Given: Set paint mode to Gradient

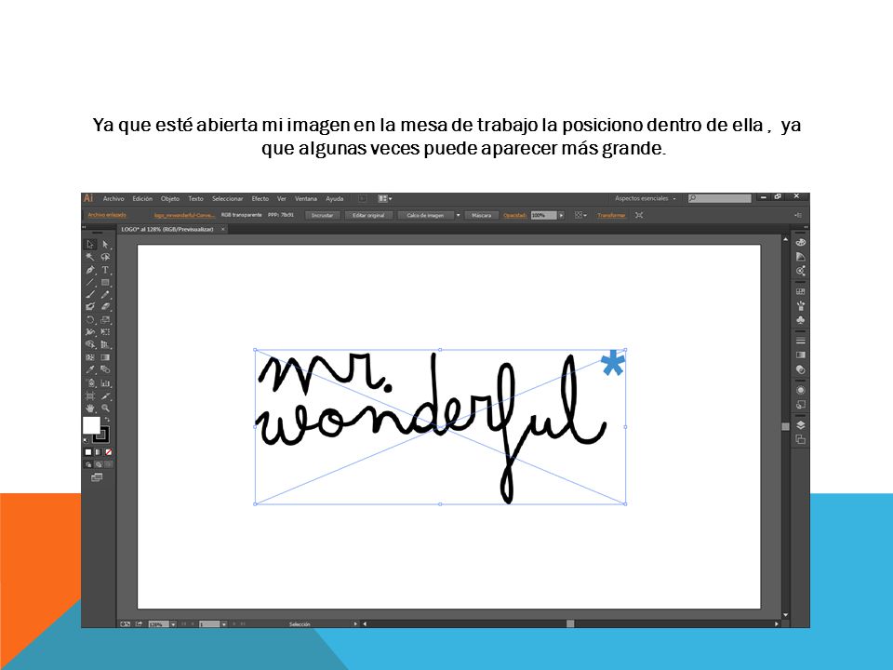Looking at the screenshot, I should click(x=98, y=452).
